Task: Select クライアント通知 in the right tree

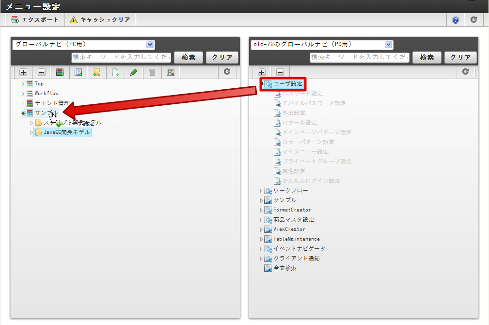Action: pos(297,259)
